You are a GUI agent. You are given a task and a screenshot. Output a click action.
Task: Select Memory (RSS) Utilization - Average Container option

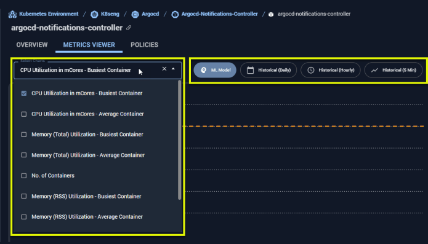tap(87, 217)
